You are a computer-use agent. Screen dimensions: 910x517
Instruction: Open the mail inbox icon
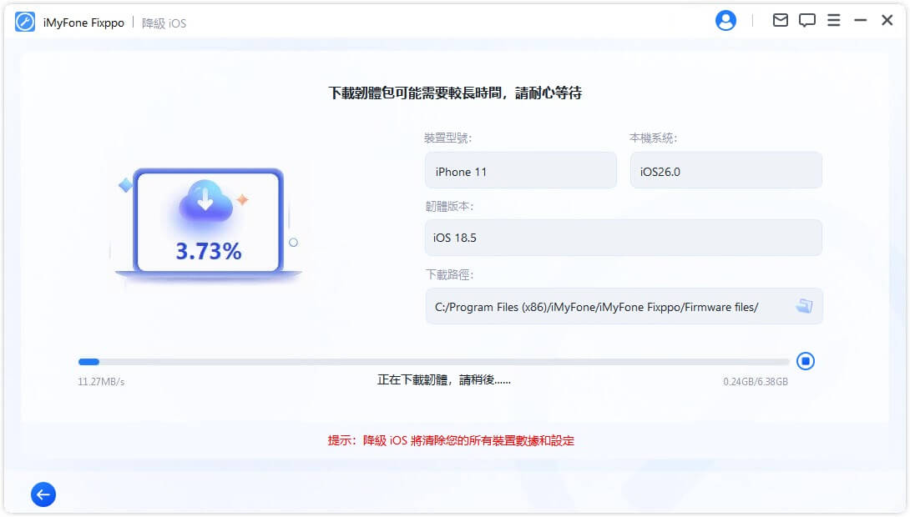tap(780, 20)
